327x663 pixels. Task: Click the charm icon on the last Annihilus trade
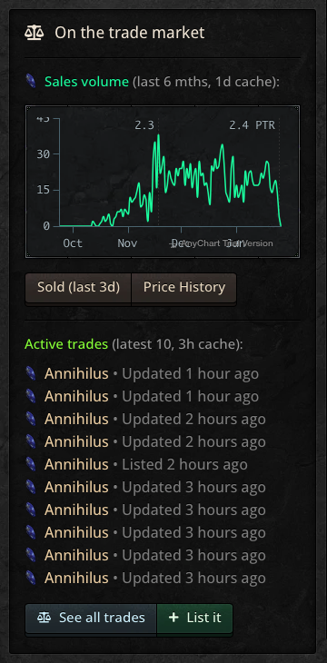[31, 578]
